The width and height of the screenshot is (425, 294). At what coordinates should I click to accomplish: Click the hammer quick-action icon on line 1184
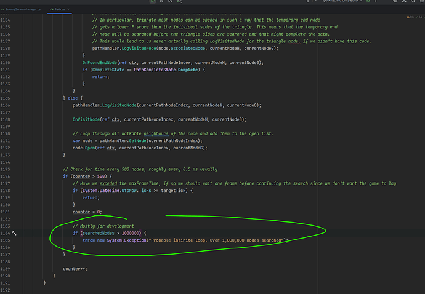tap(14, 233)
